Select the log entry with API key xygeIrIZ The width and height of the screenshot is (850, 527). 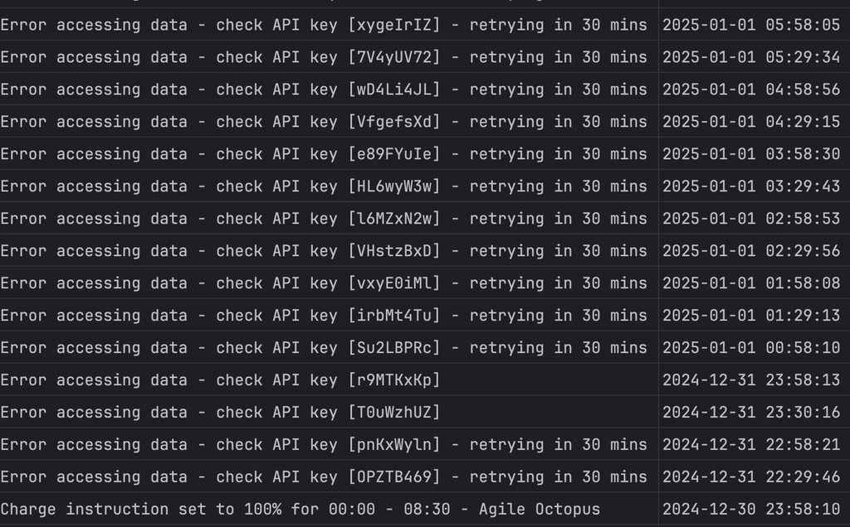coord(324,25)
